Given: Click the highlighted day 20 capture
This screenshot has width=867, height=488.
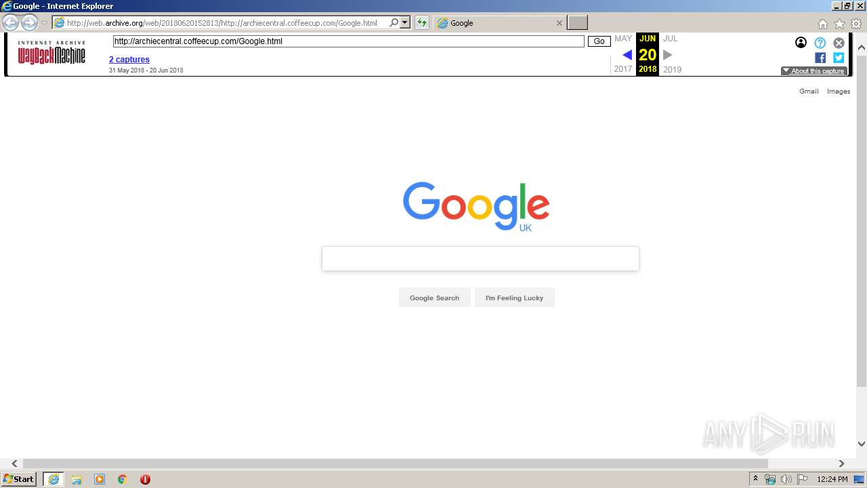Looking at the screenshot, I should pyautogui.click(x=648, y=55).
